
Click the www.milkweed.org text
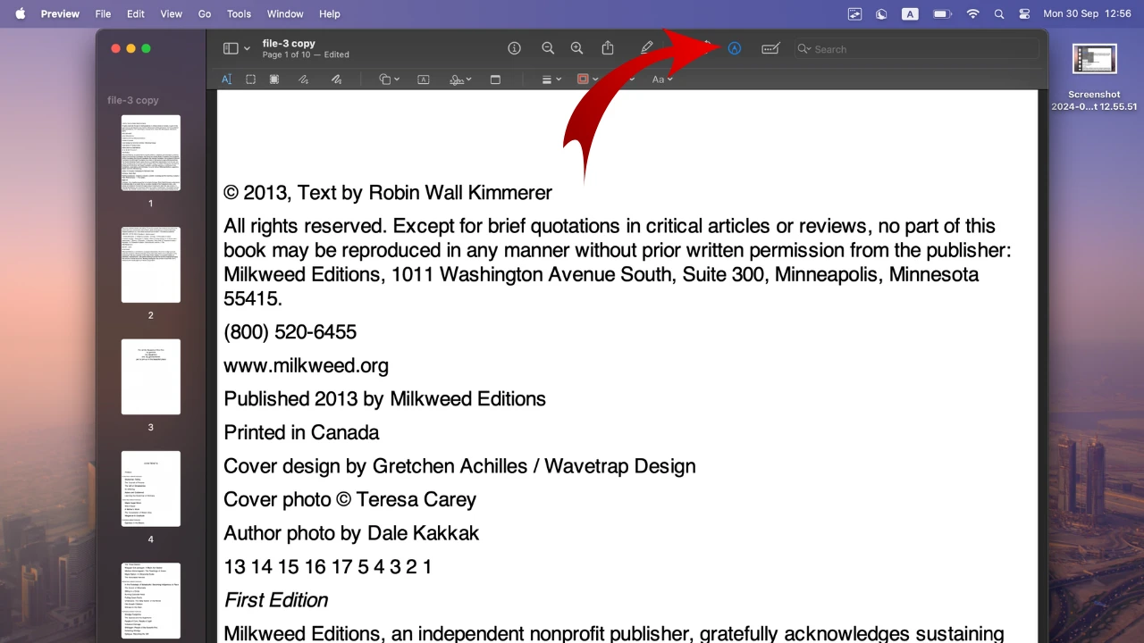307,365
